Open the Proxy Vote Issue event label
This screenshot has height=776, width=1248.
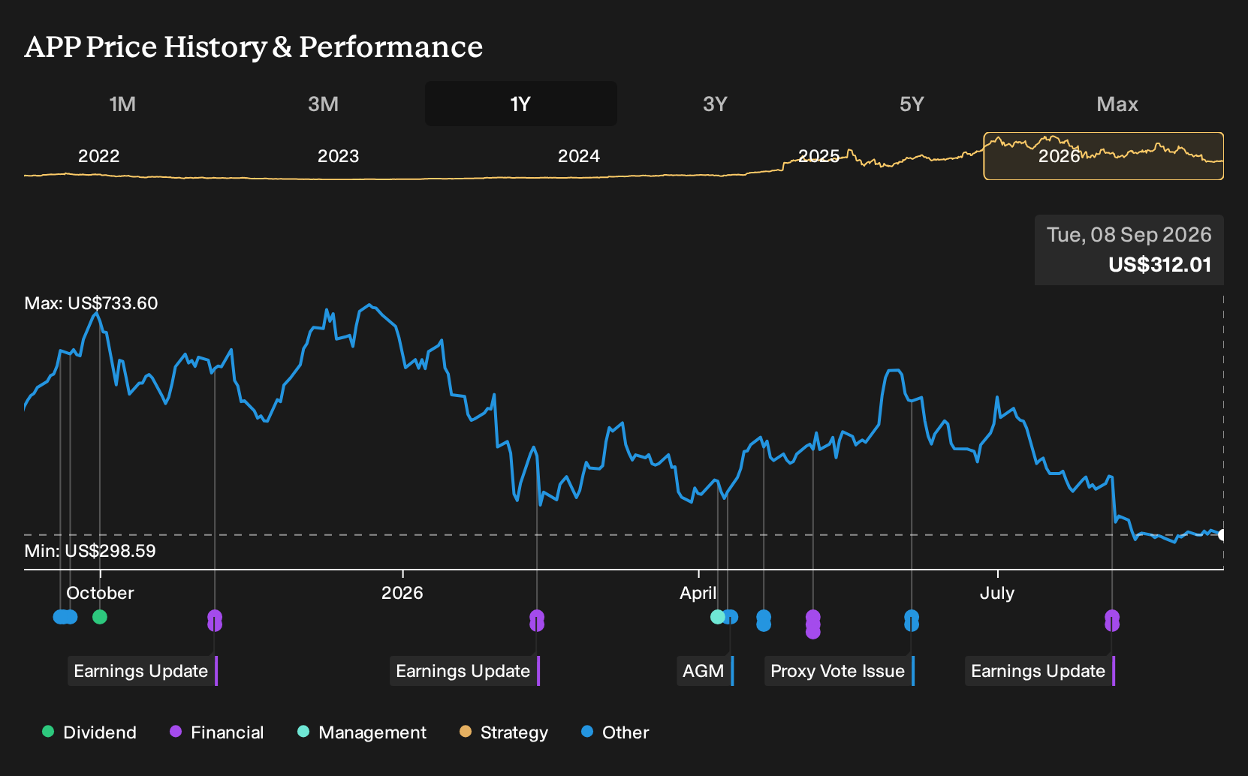pyautogui.click(x=840, y=671)
